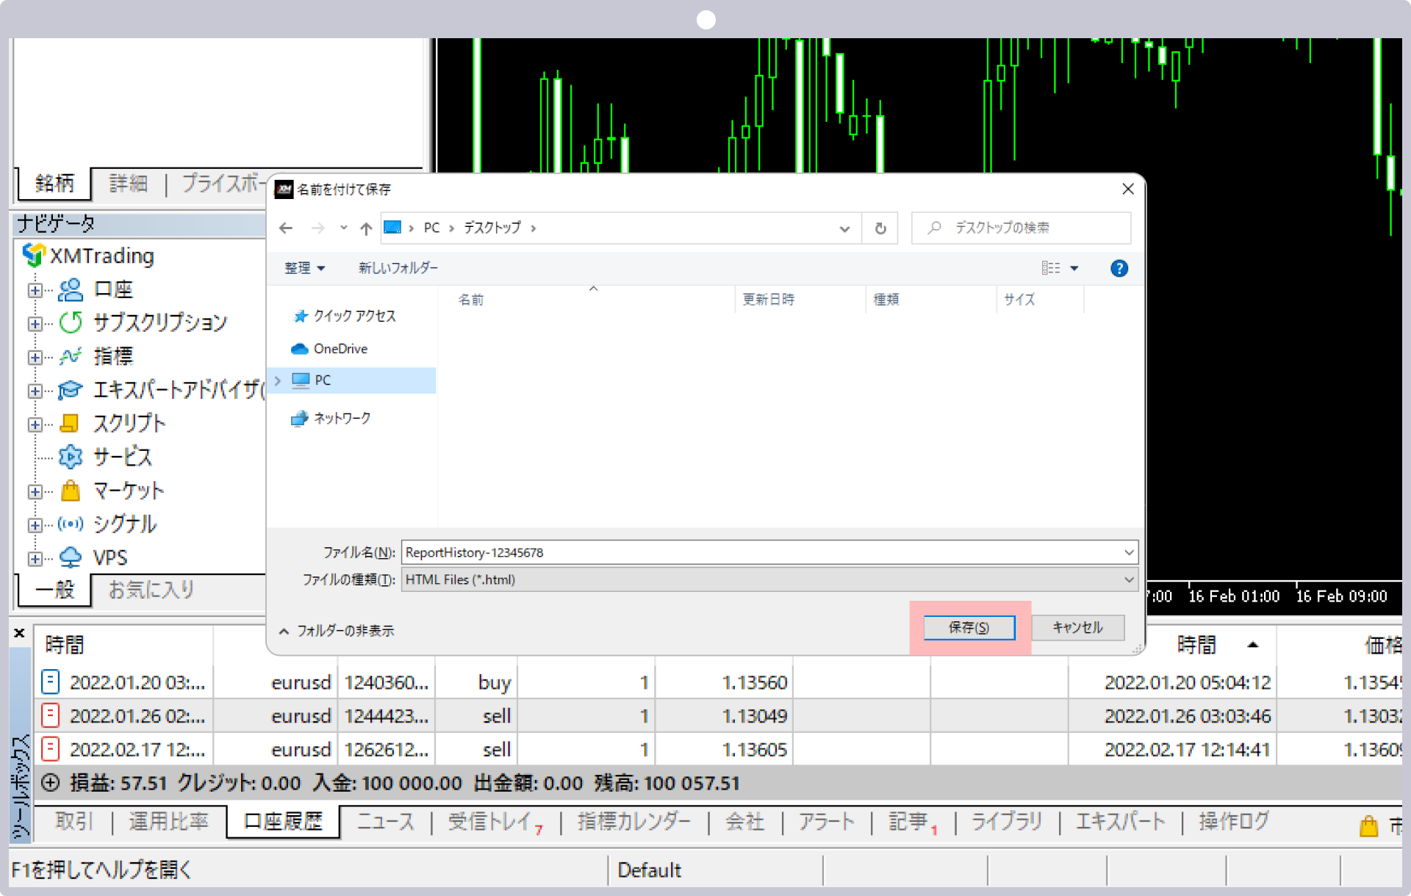The width and height of the screenshot is (1411, 896).
Task: Collapse フォルダーの非表示 folder view
Action: click(x=337, y=631)
